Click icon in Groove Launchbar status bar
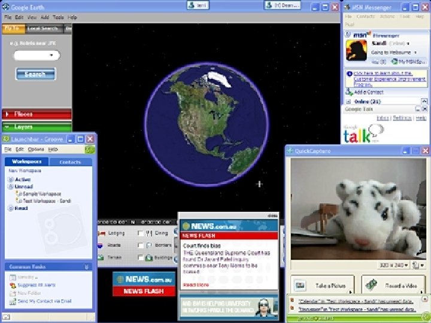This screenshot has width=431, height=323. tap(6, 317)
